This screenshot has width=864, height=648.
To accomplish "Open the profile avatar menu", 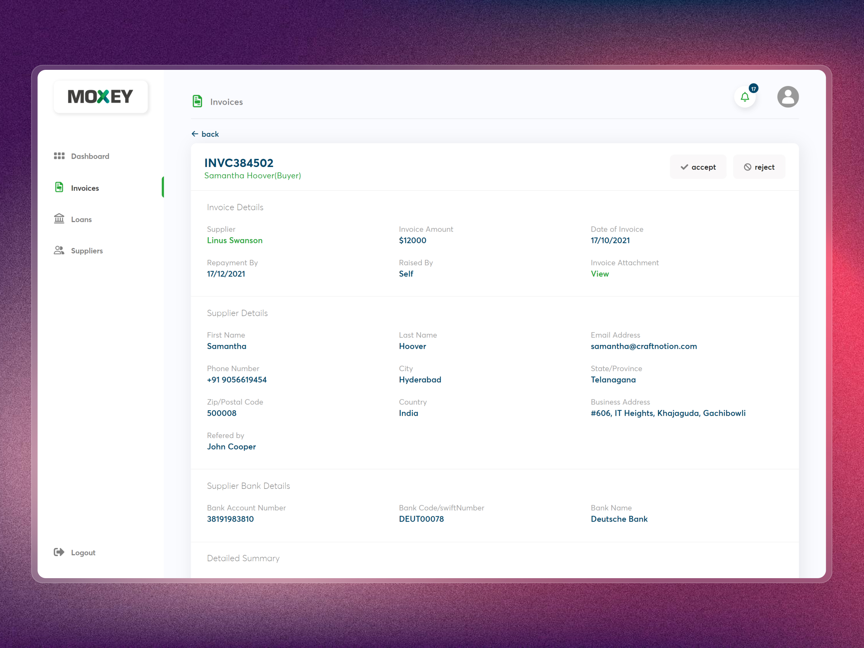I will tap(788, 96).
